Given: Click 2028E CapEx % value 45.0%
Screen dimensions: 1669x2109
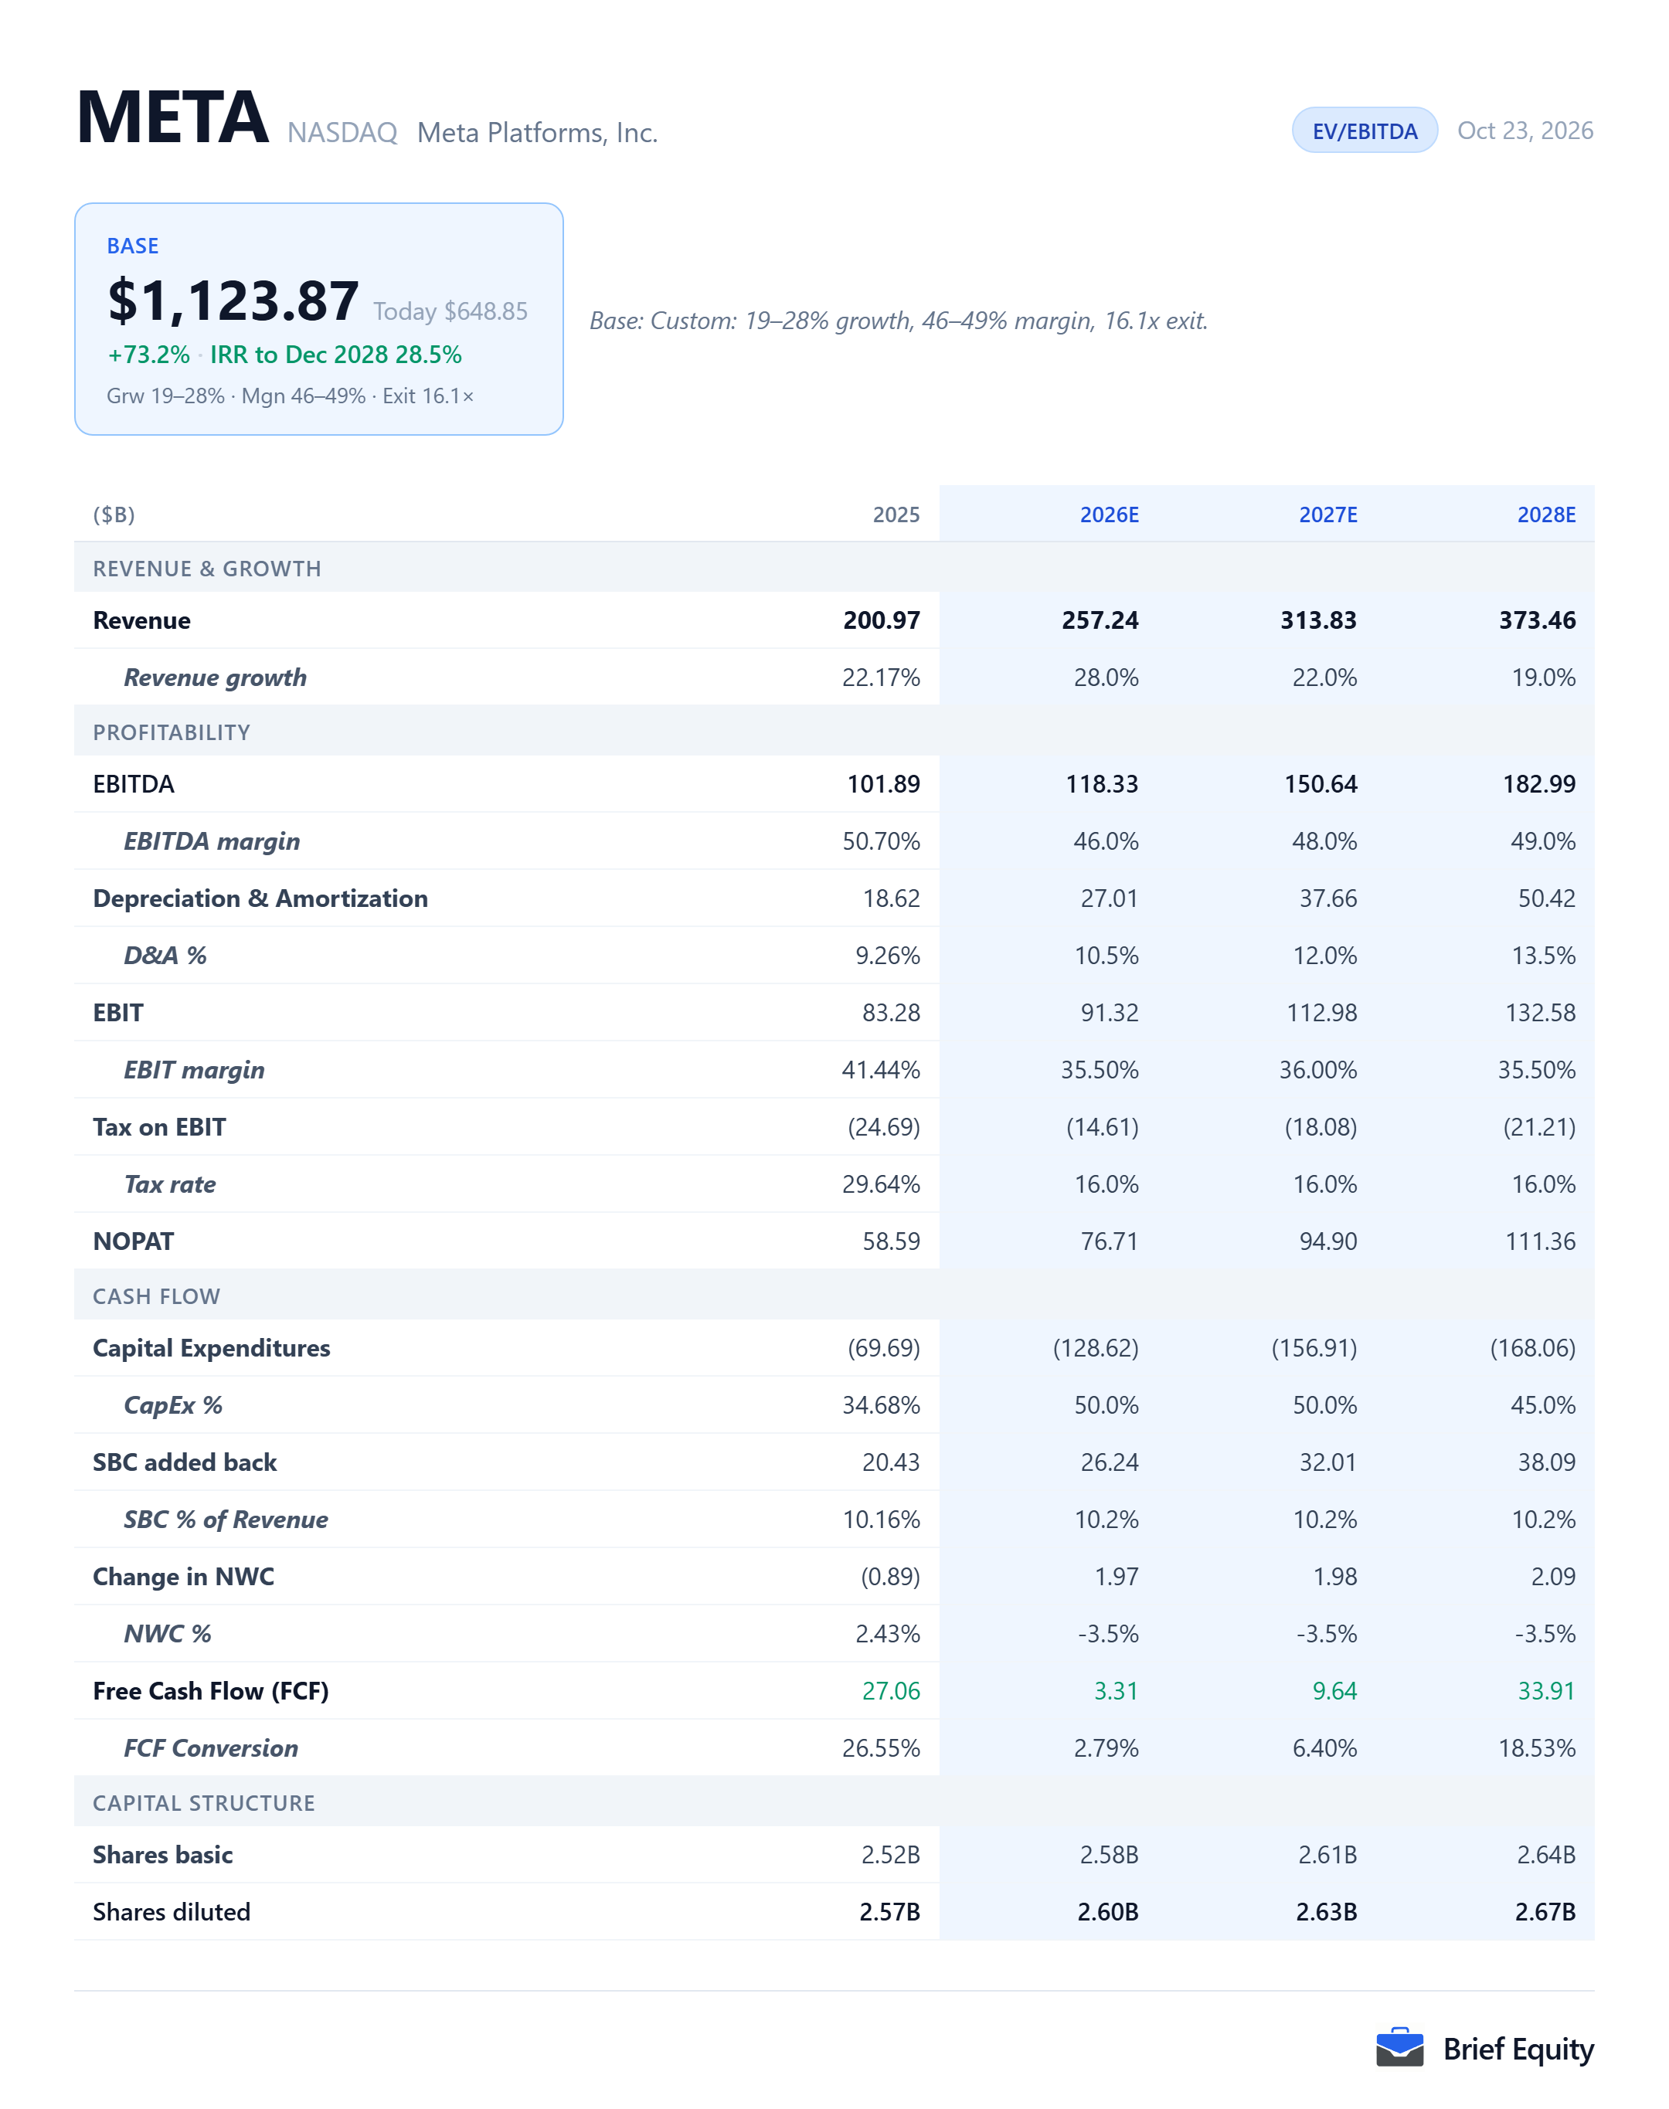Looking at the screenshot, I should pos(1544,1406).
